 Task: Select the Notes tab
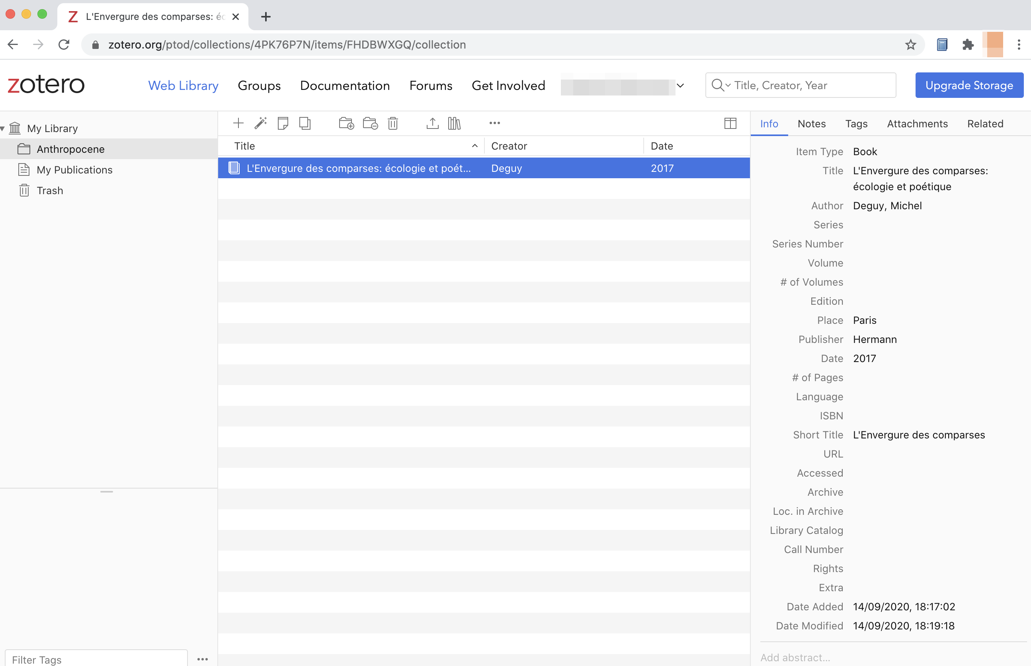811,123
